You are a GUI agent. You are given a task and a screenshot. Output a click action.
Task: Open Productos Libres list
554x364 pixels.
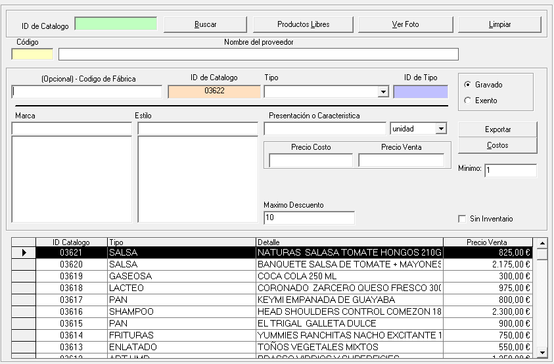tap(303, 24)
